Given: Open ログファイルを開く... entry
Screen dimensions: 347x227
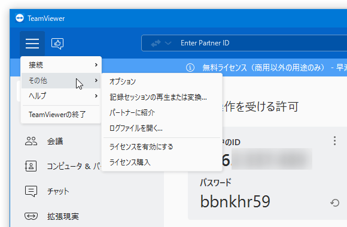Looking at the screenshot, I should tap(162, 128).
